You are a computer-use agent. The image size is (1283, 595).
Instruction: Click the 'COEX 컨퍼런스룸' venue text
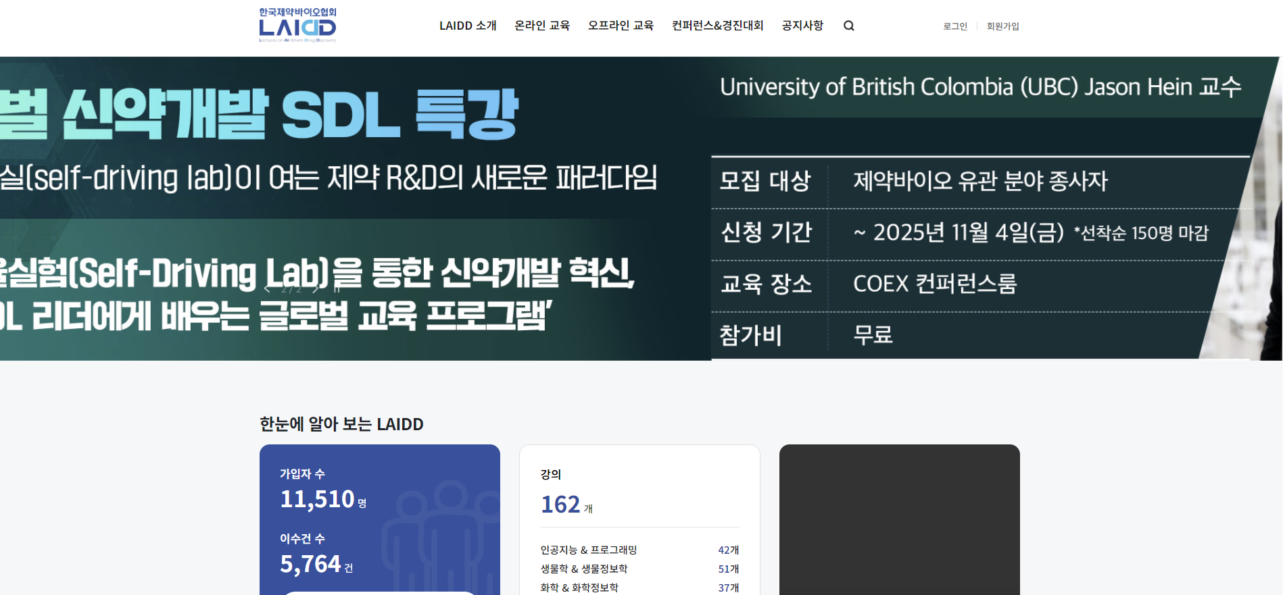935,284
